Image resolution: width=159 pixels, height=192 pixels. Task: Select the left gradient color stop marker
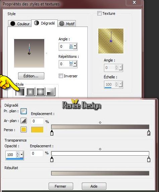52,132
